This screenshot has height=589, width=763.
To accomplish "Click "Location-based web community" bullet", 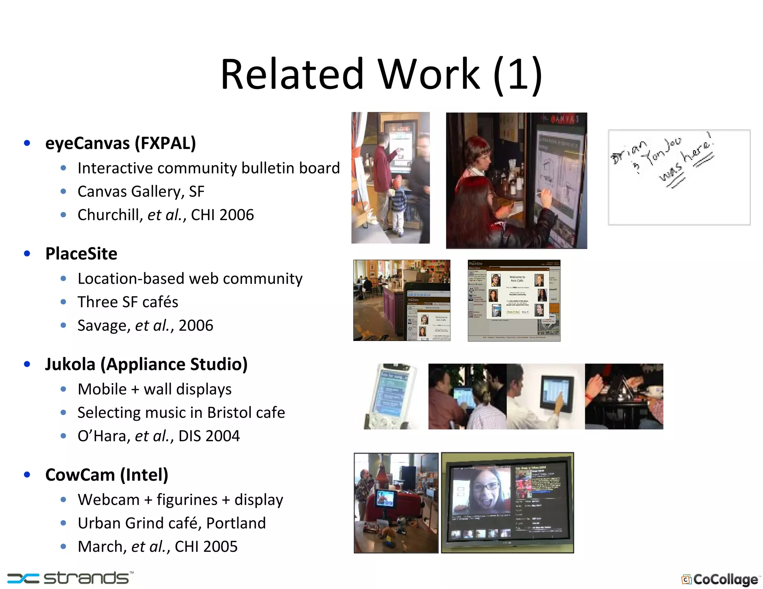I will [190, 279].
